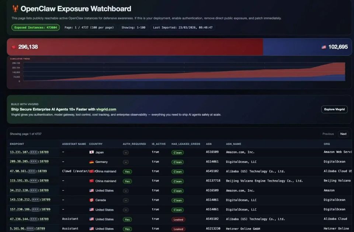Click the Leaked badge in 47.236.144 row
The image size is (354, 232).
pyautogui.click(x=178, y=219)
